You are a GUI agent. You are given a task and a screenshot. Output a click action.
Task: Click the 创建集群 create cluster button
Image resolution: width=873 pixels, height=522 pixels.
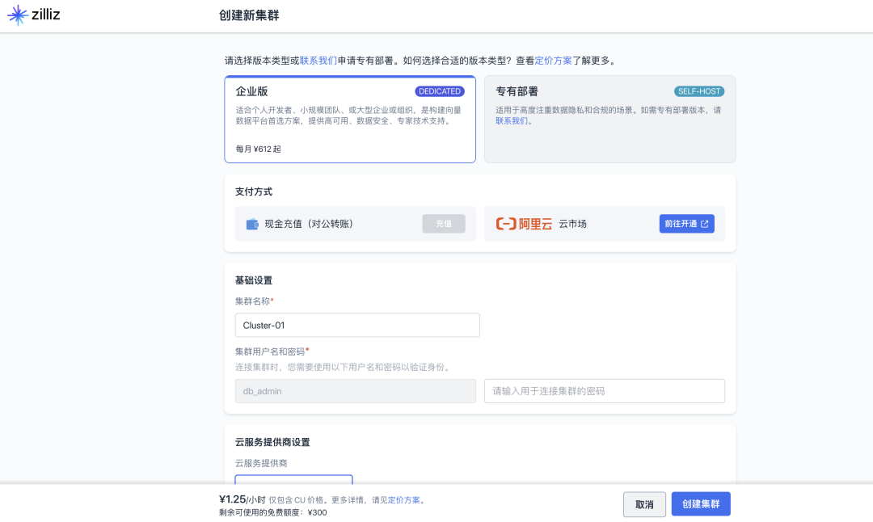(701, 503)
